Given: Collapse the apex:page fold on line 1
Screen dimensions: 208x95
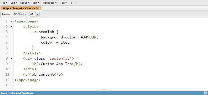Looking at the screenshot, I should point(11,21).
